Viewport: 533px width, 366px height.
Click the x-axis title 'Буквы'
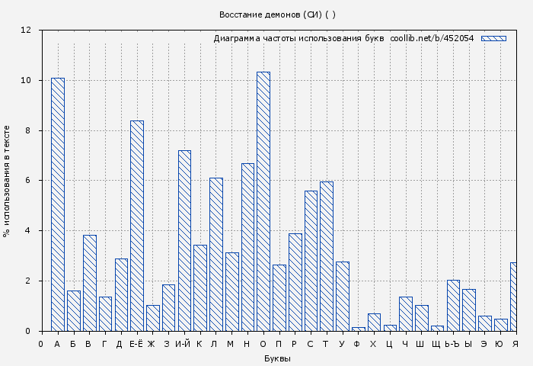pyautogui.click(x=277, y=358)
